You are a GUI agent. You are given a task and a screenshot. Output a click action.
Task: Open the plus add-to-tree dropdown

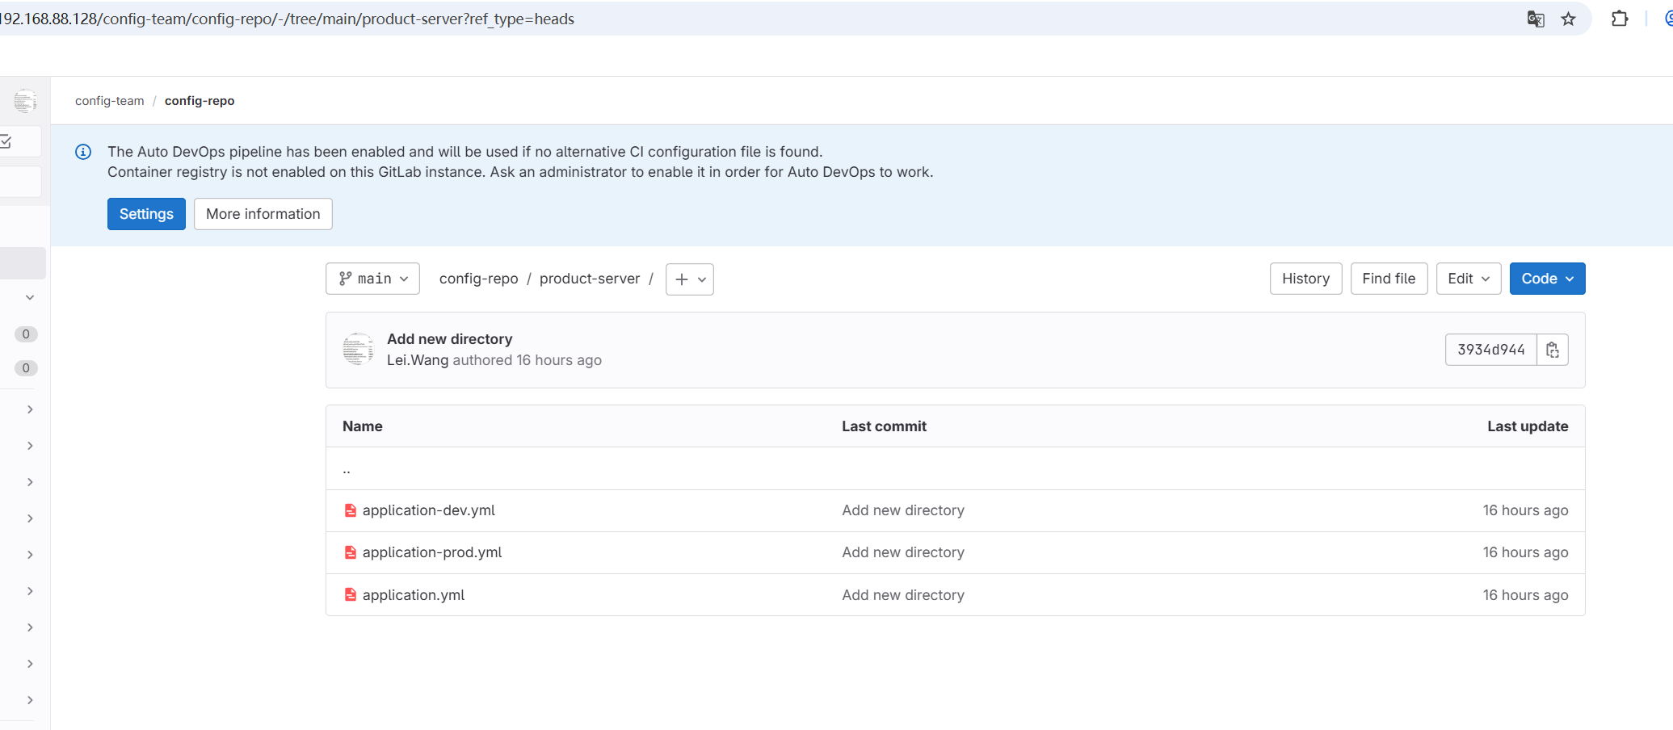click(690, 279)
